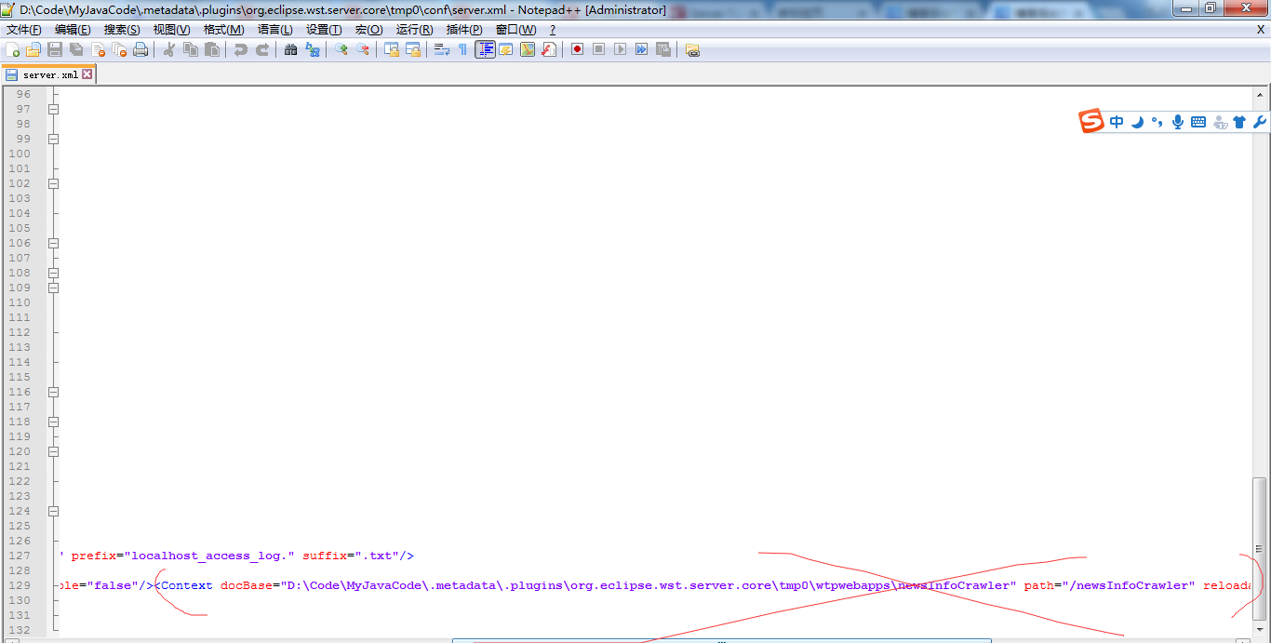Screen dimensions: 1271x643
Task: Click the Print icon on the toolbar
Action: pyautogui.click(x=139, y=49)
